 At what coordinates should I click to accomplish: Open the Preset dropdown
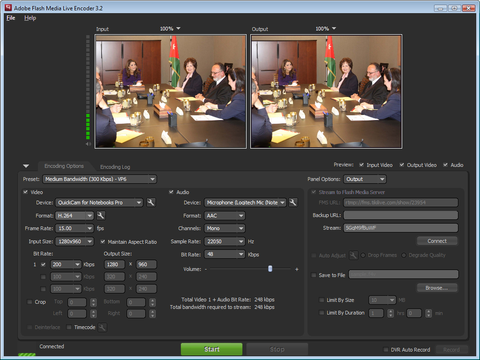[99, 179]
